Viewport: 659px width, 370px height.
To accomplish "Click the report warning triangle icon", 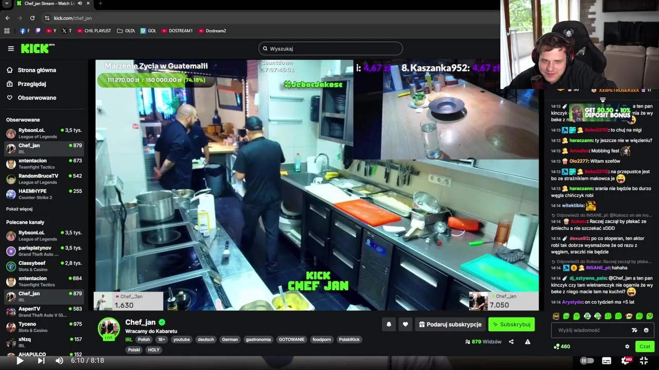I will point(528,342).
